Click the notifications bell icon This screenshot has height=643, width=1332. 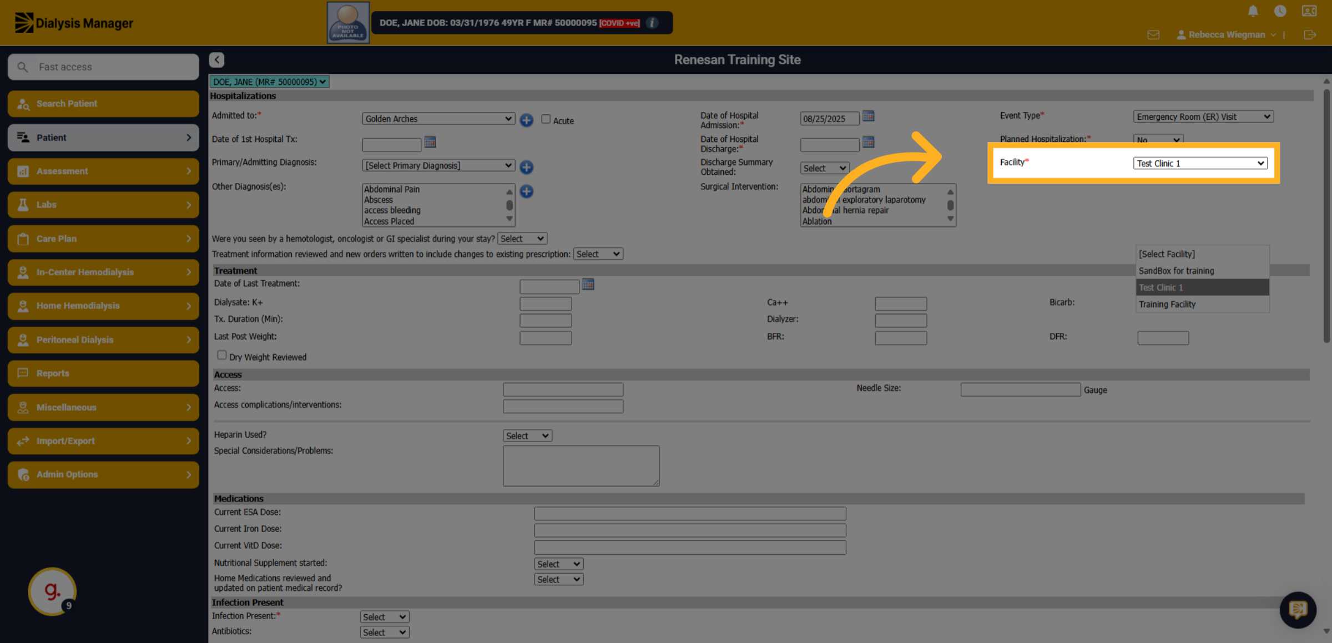[x=1253, y=11]
